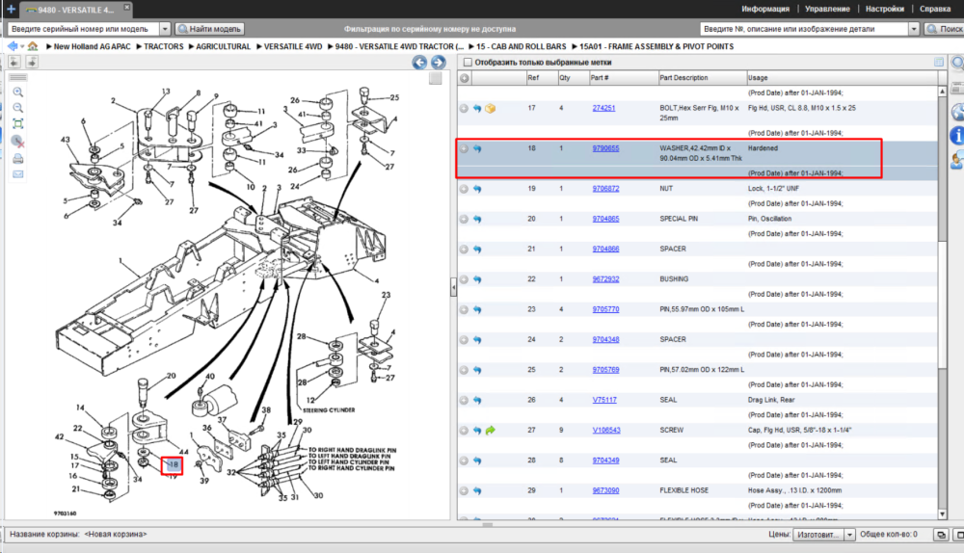The image size is (964, 553).
Task: Navigate to TRACTORS breadcrumb
Action: click(x=164, y=46)
